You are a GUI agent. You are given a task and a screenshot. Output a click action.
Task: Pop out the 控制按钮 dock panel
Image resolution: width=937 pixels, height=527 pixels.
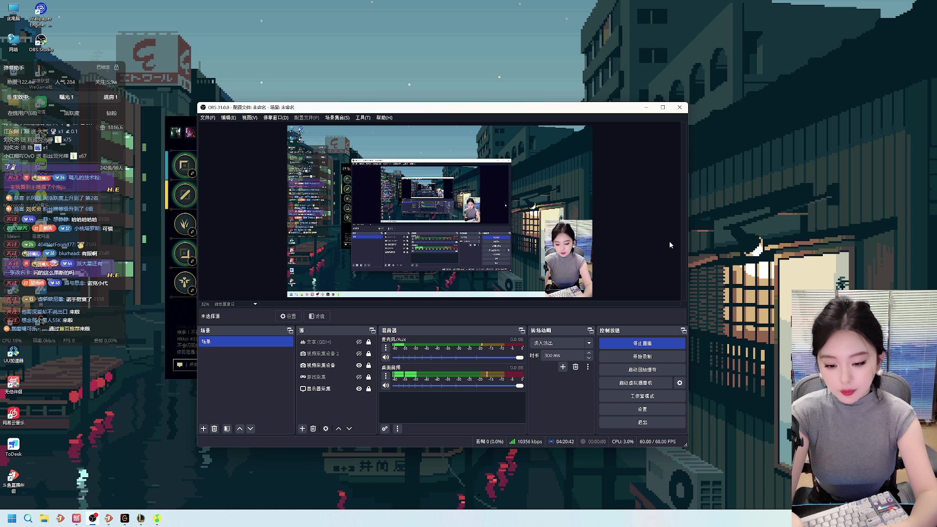[683, 331]
